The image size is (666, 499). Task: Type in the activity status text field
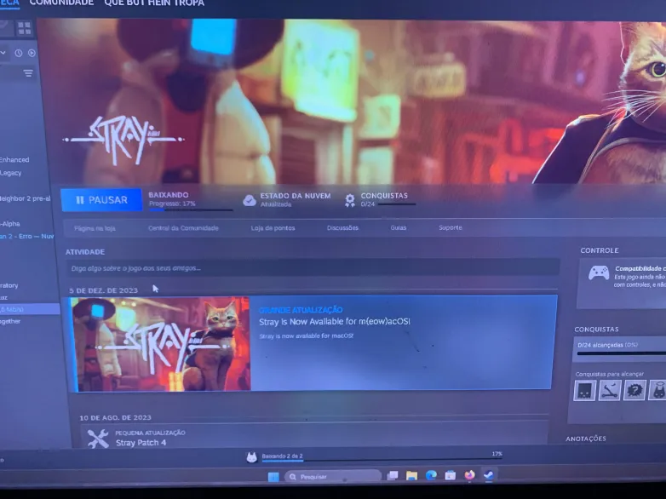coord(313,268)
